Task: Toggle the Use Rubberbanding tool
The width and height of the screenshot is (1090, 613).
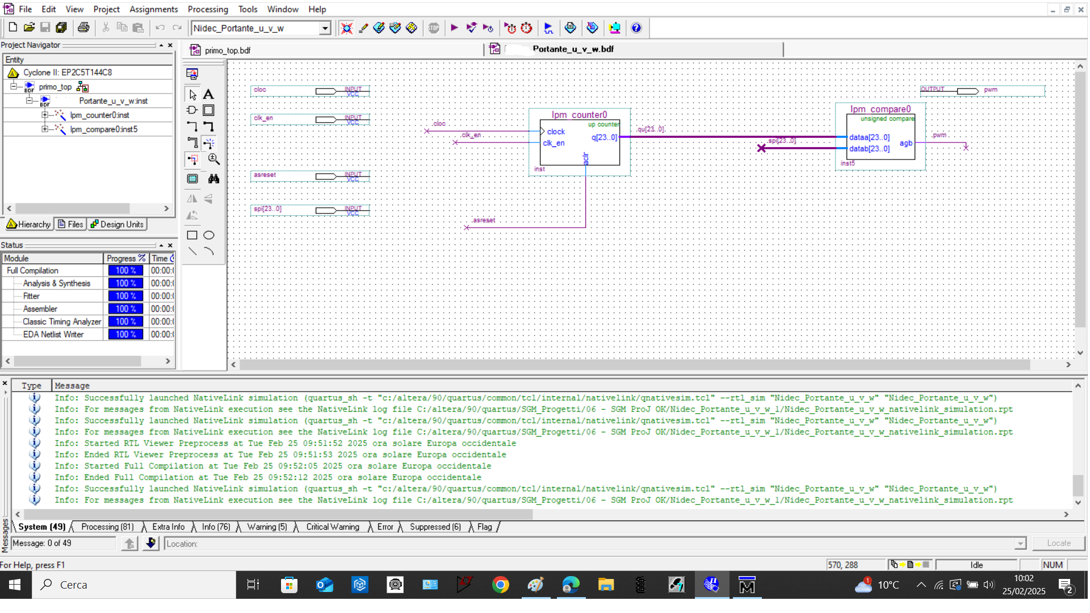Action: tap(208, 142)
